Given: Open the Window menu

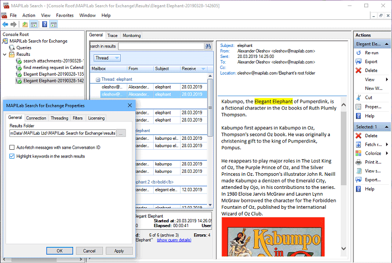Looking at the screenshot, I should 87,15.
